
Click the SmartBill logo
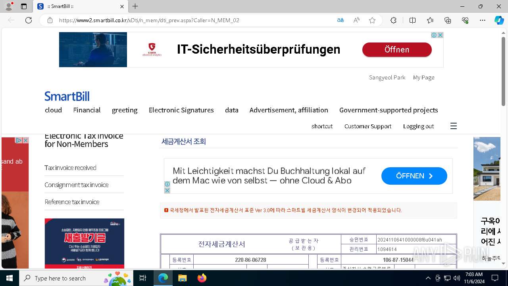tap(67, 96)
